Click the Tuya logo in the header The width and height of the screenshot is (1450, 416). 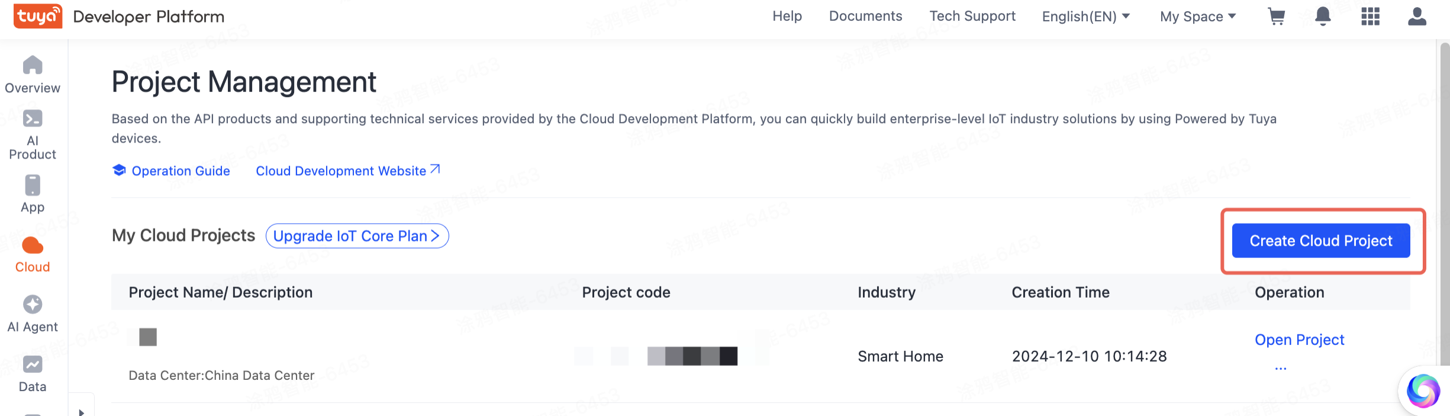(x=38, y=17)
